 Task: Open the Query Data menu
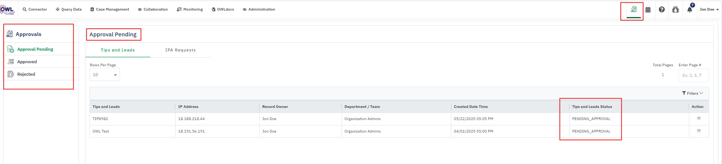(69, 9)
